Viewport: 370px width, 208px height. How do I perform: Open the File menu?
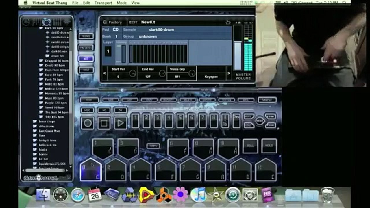pyautogui.click(x=75, y=3)
